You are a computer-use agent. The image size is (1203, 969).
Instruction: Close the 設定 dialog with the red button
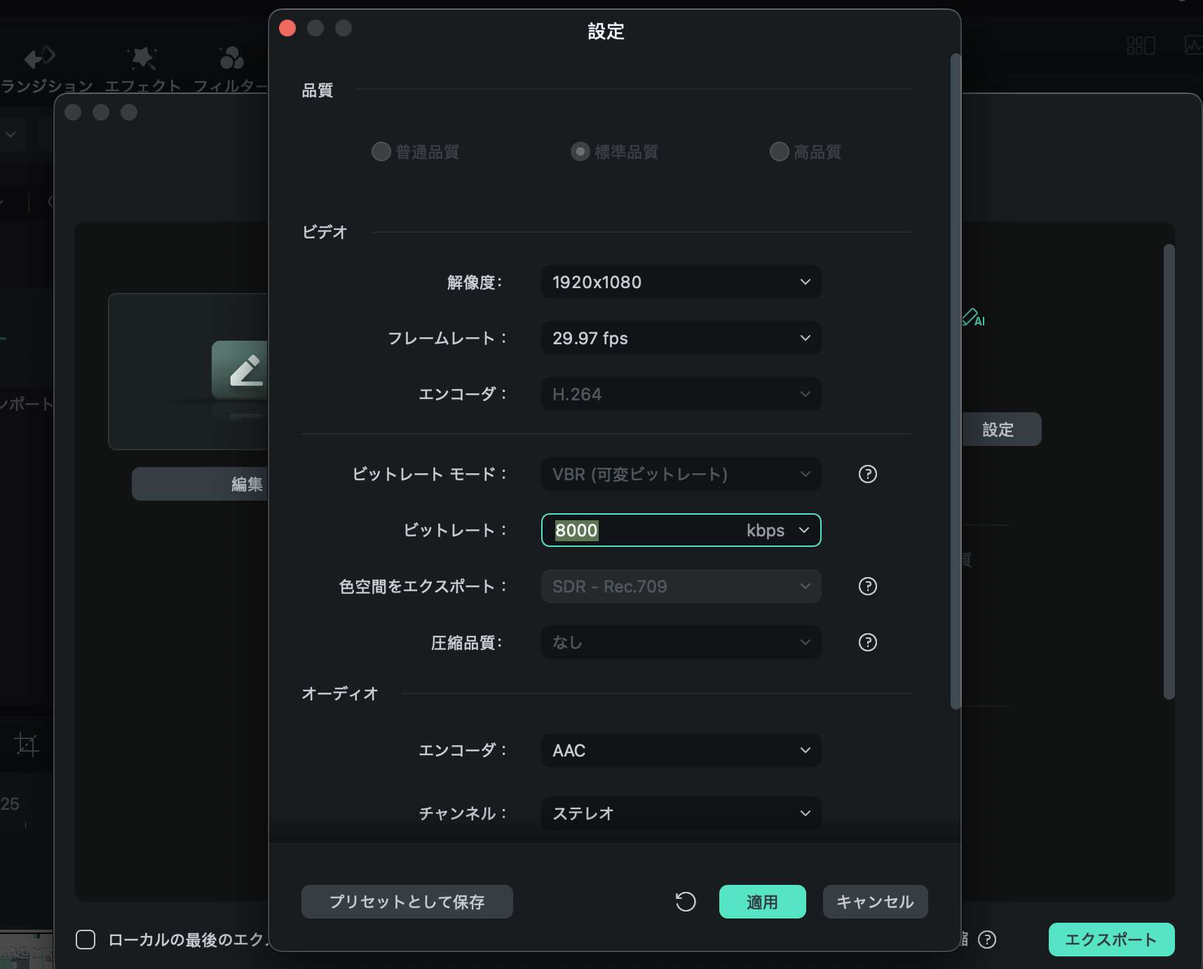pyautogui.click(x=287, y=28)
